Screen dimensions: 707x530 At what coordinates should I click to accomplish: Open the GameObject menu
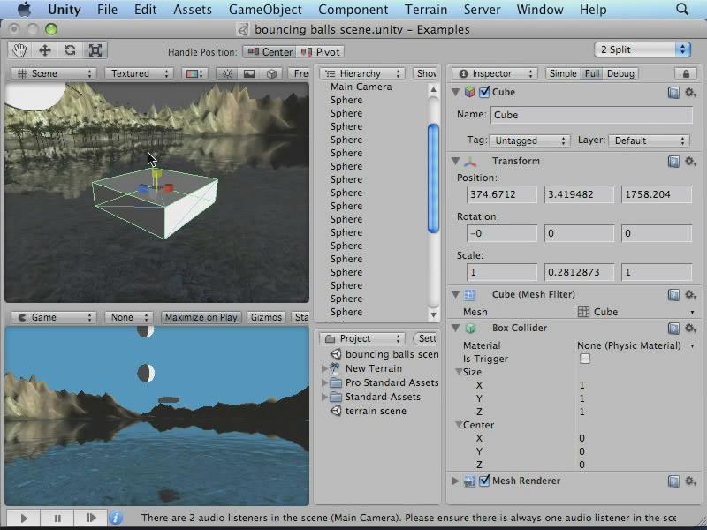click(x=265, y=10)
